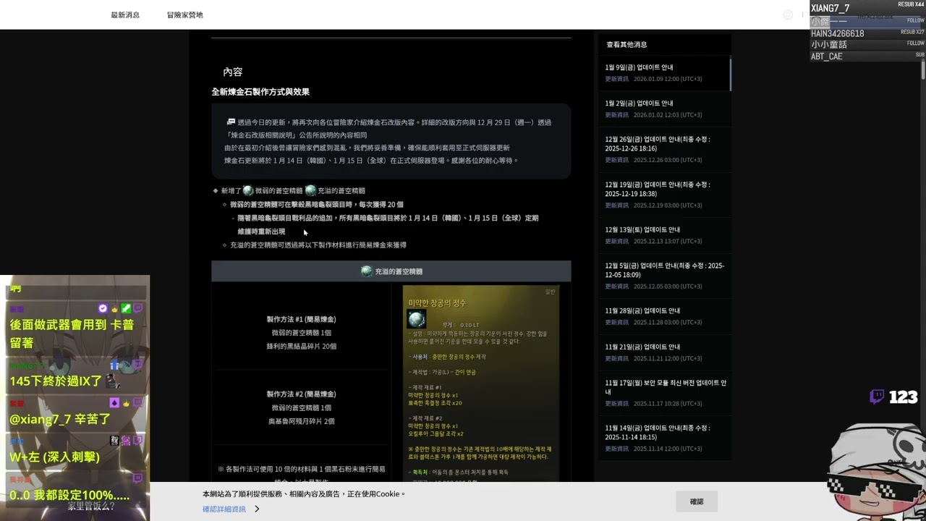
Task: Expand the chevron next to 確認詳細資訊
Action: click(257, 509)
